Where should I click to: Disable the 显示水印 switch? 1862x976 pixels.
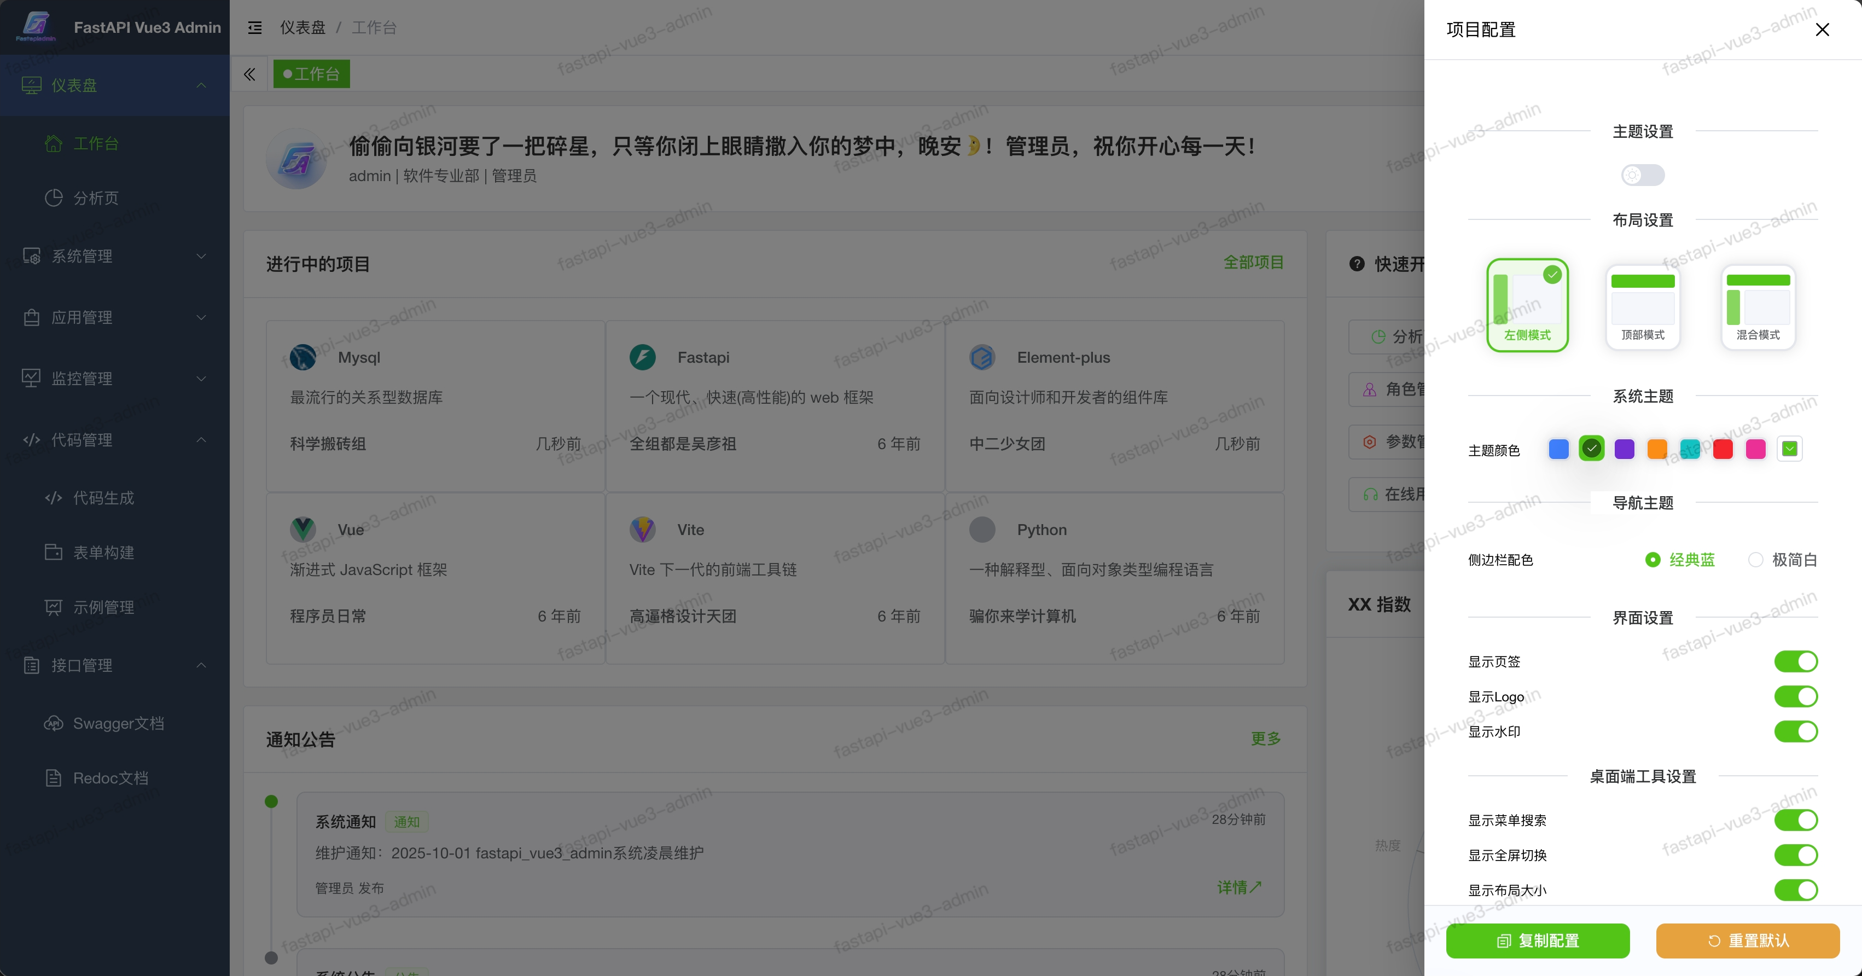(x=1795, y=731)
